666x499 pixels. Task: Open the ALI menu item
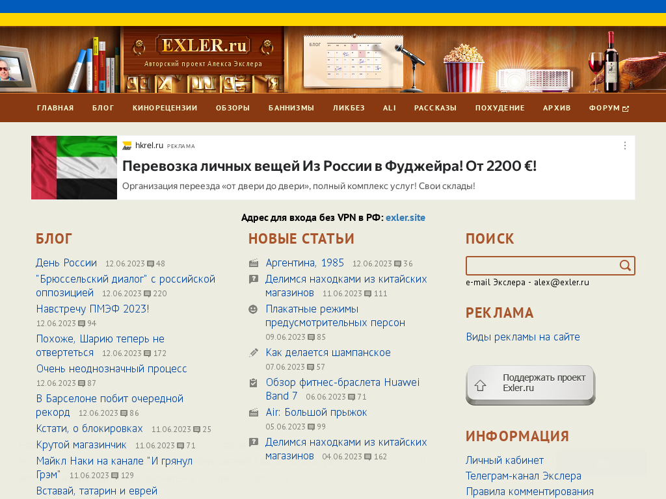[x=390, y=109]
